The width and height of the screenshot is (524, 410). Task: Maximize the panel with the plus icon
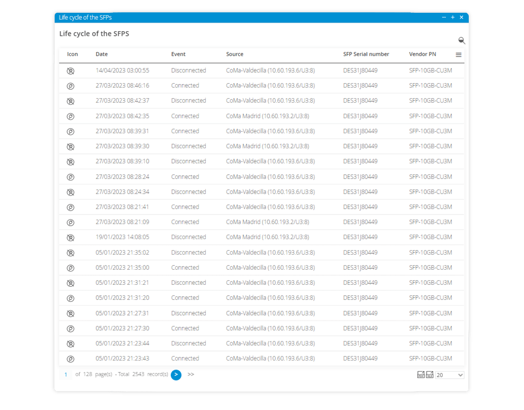tap(453, 17)
